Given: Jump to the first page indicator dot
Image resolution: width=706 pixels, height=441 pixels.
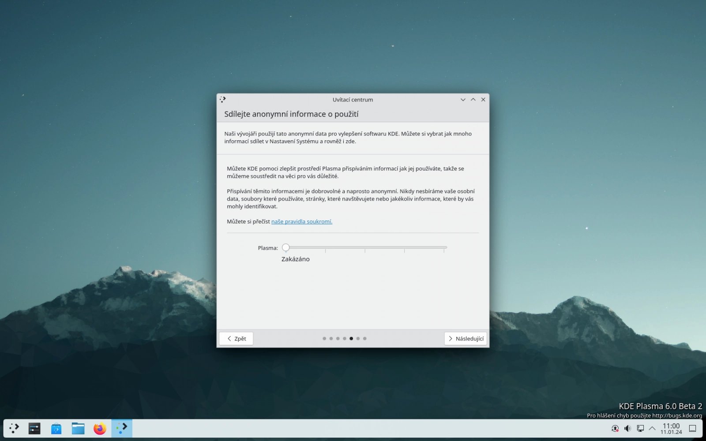Looking at the screenshot, I should coord(324,339).
